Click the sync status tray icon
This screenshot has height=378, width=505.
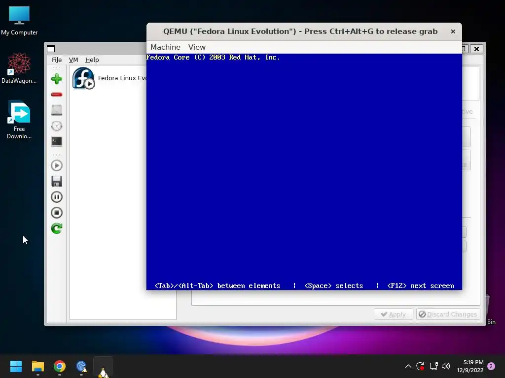(420, 366)
